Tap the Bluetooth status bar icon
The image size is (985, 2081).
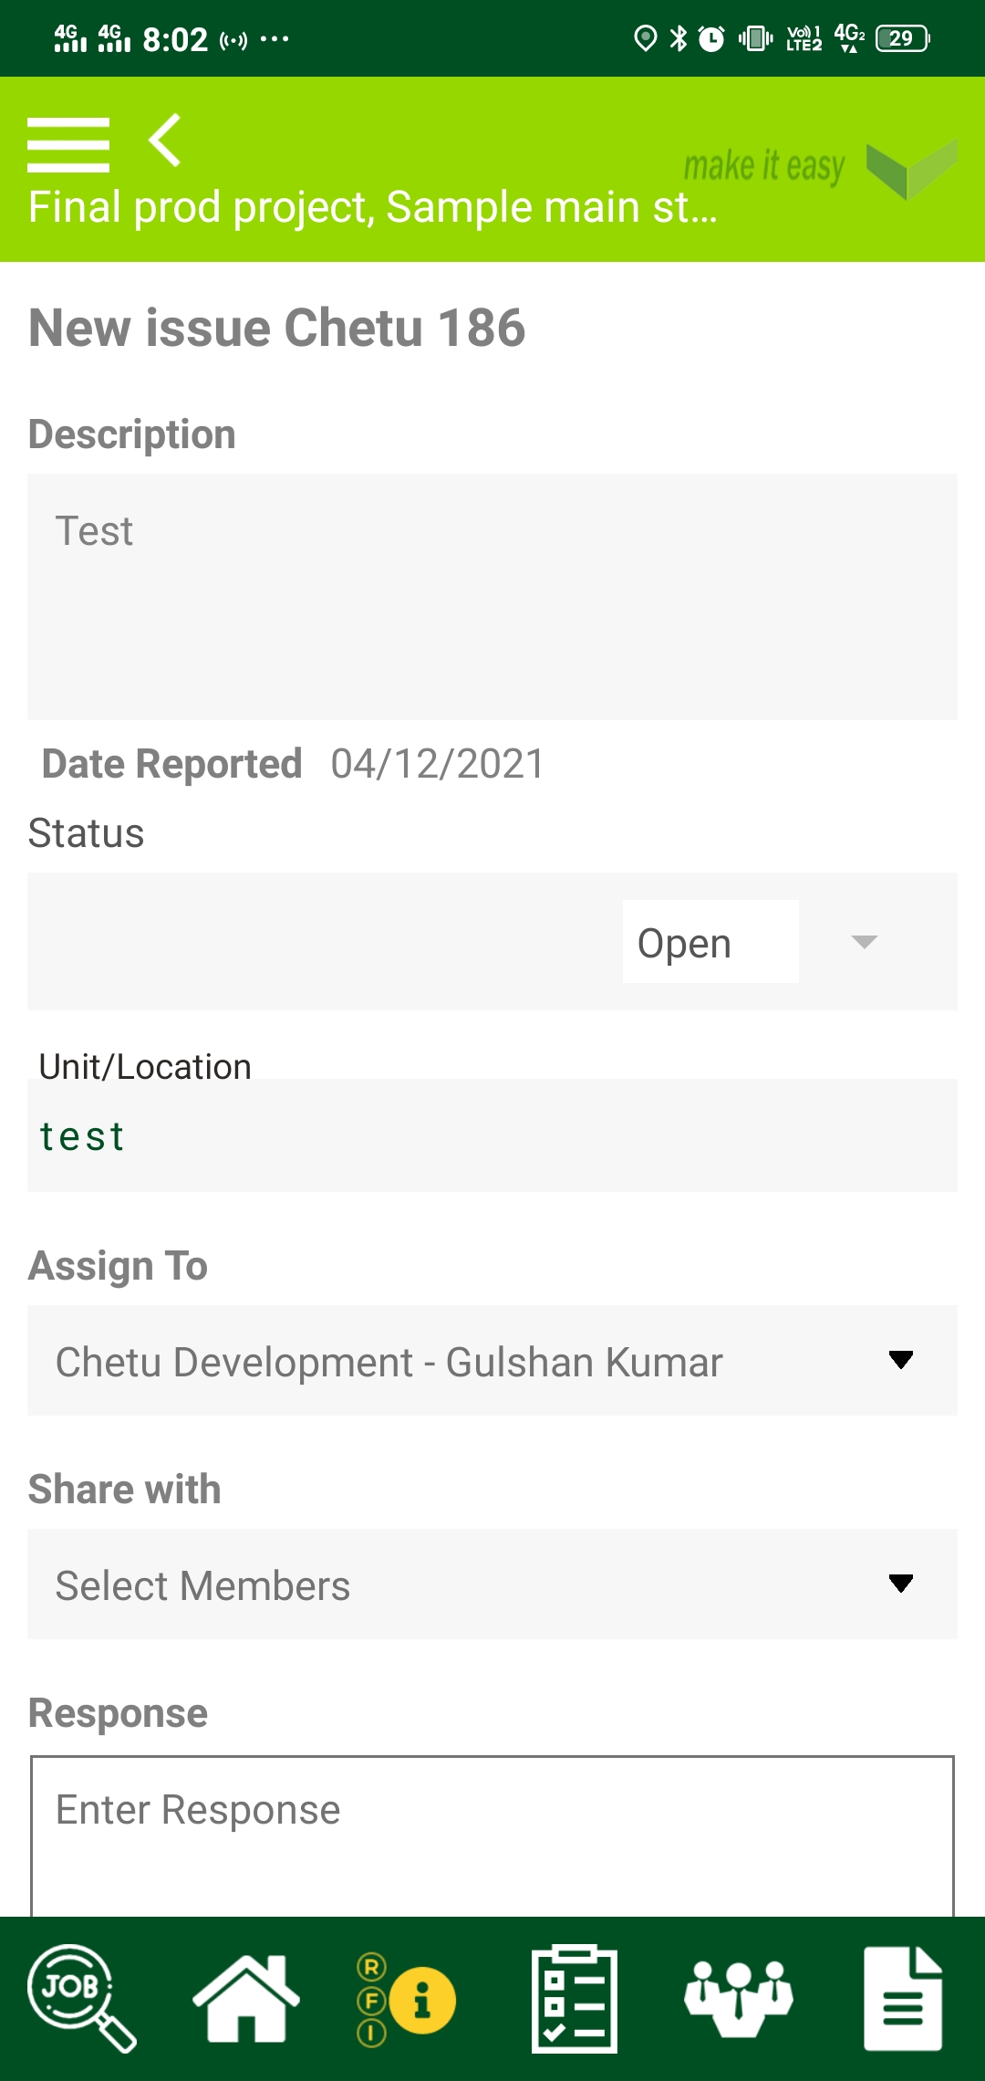pos(679,38)
